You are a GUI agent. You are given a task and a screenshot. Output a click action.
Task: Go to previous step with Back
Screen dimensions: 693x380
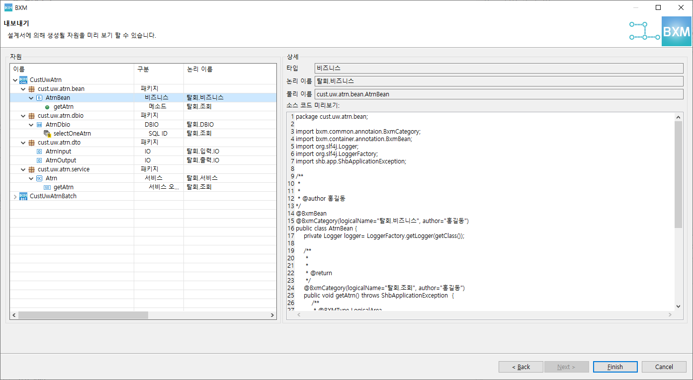[x=520, y=367]
